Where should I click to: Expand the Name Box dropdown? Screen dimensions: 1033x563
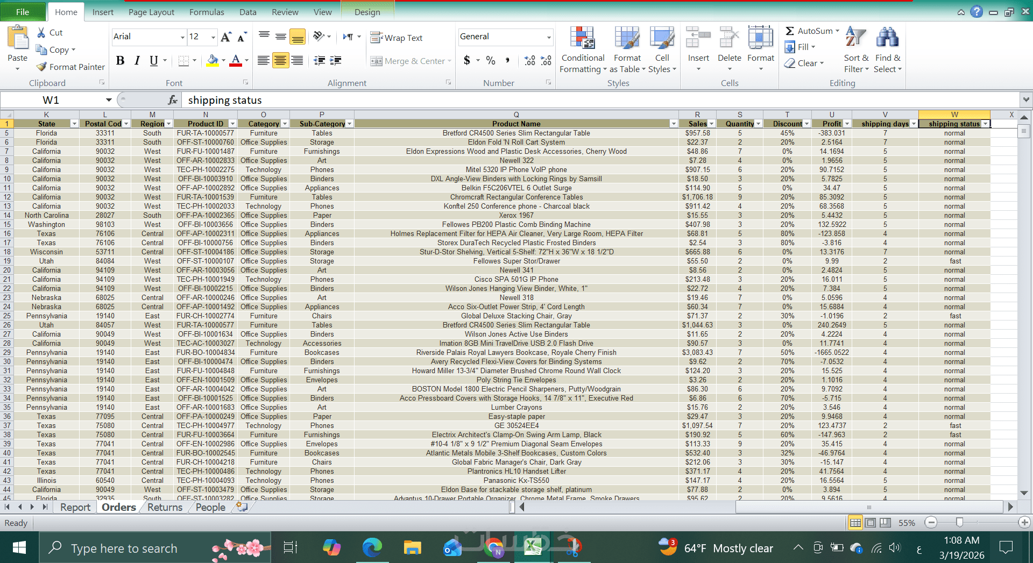click(109, 100)
